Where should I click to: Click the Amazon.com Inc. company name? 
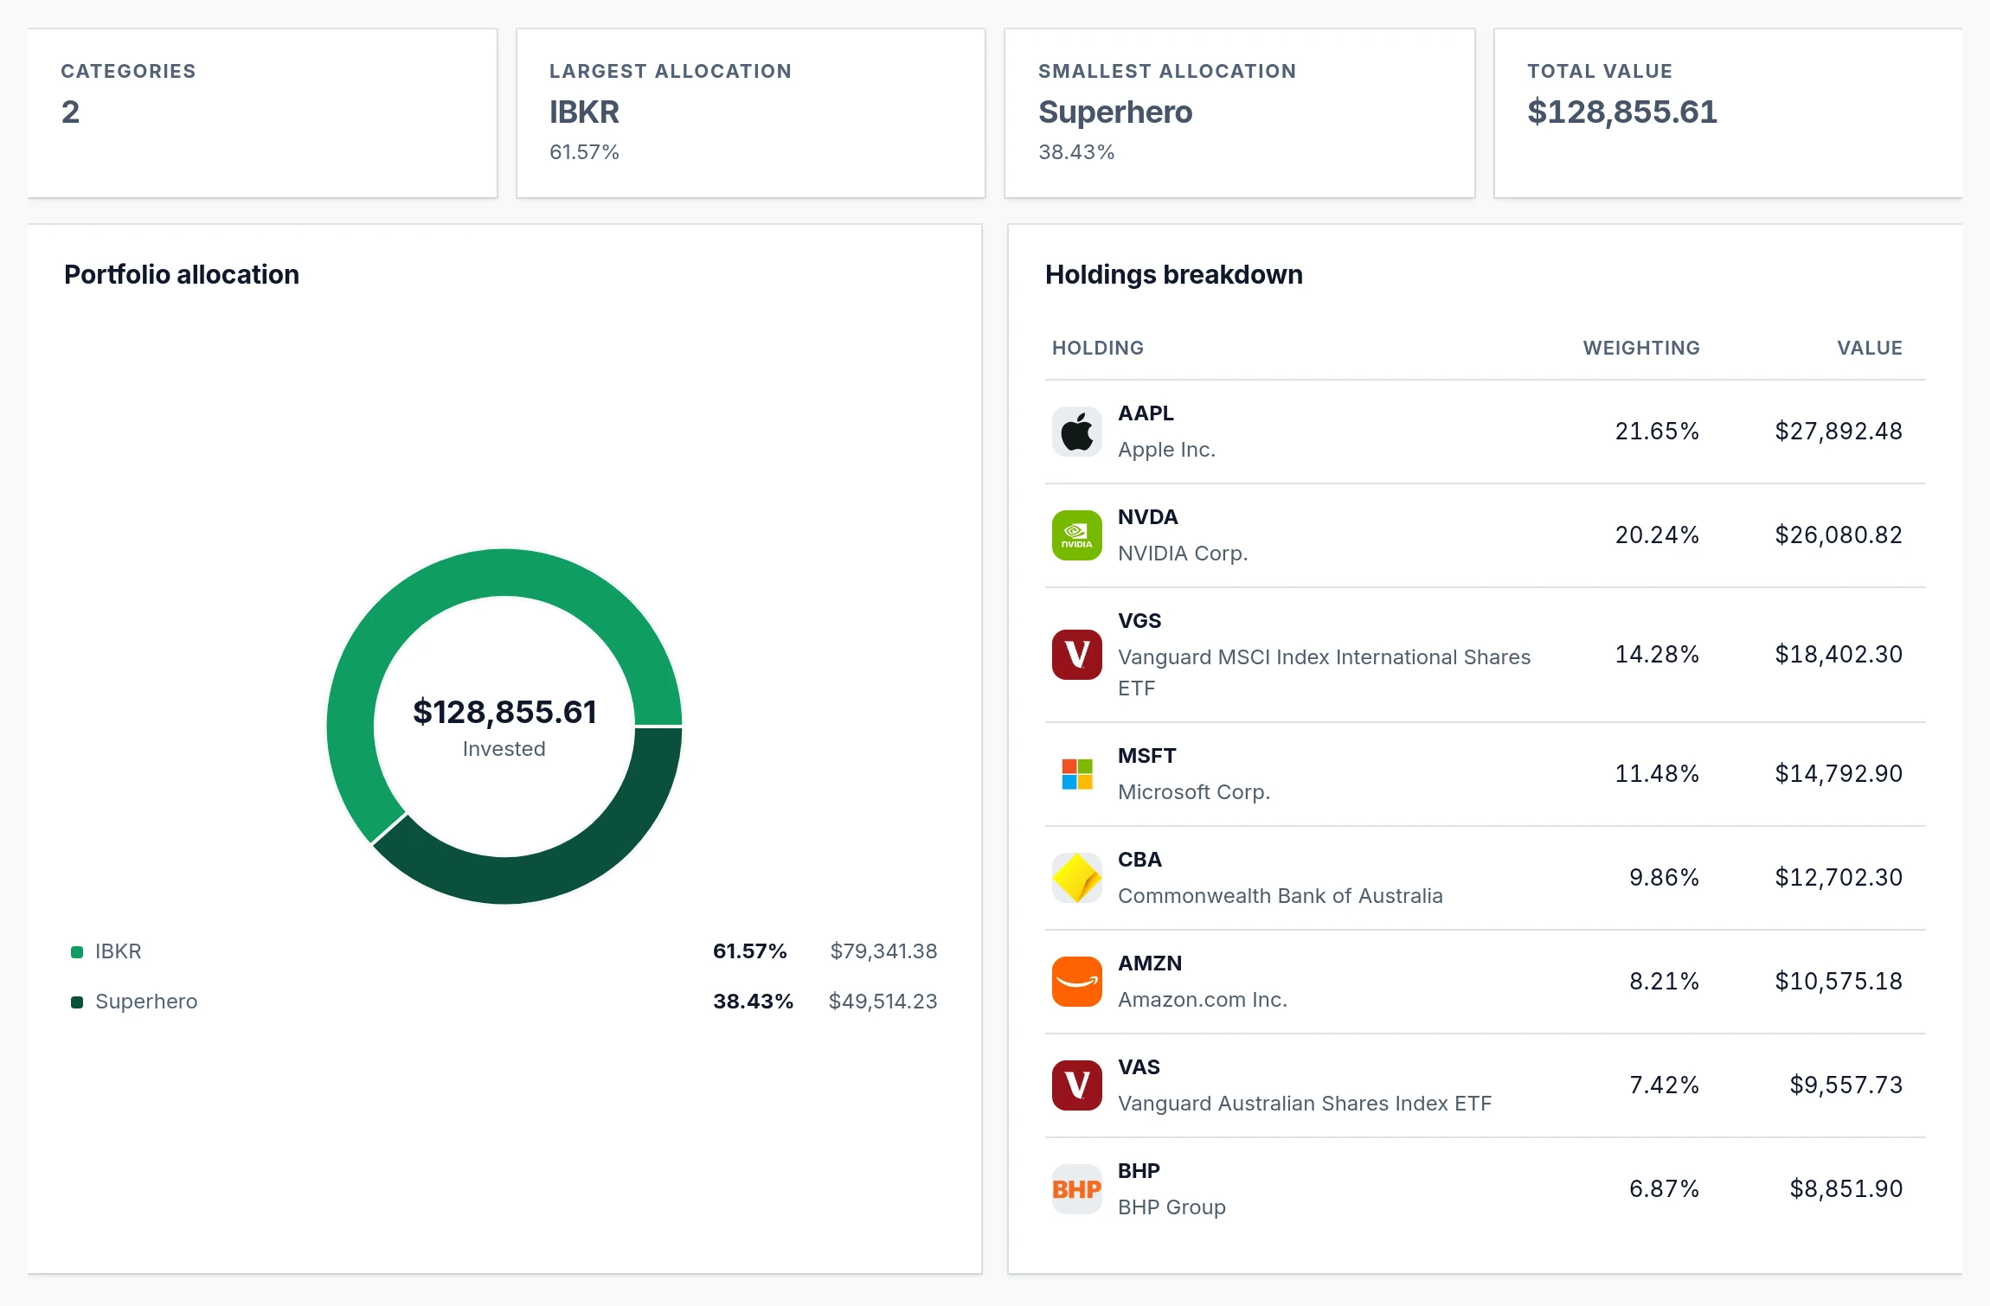point(1203,1000)
